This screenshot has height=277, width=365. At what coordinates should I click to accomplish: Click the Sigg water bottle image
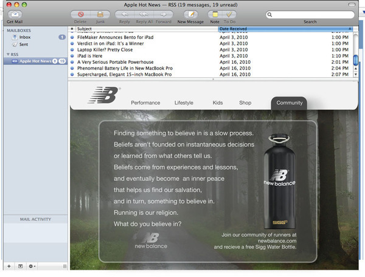[280, 181]
